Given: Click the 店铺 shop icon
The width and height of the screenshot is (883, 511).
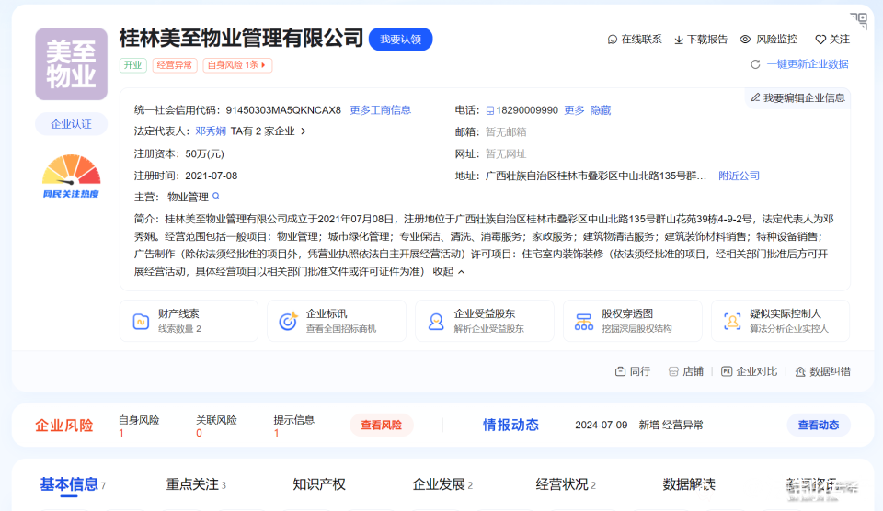Looking at the screenshot, I should point(673,371).
